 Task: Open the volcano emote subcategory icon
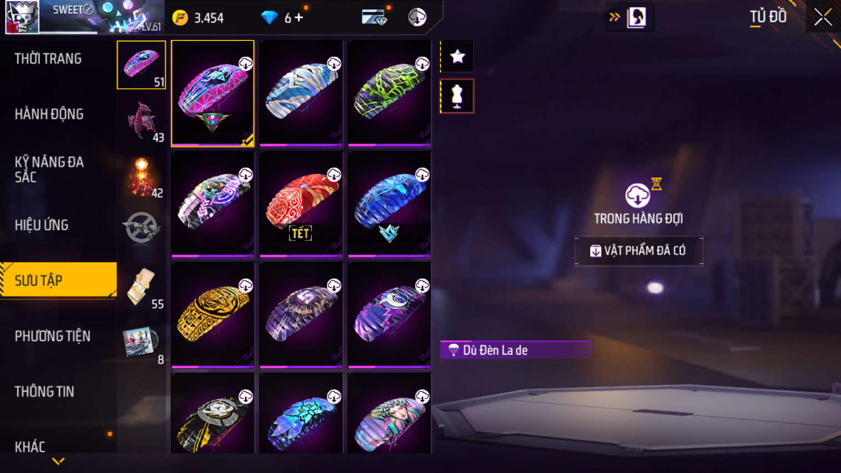pos(141,176)
